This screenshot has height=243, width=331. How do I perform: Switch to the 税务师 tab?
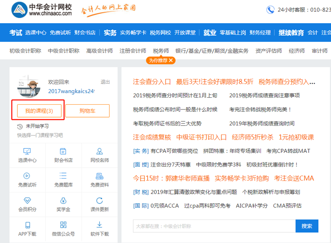coord(160,50)
